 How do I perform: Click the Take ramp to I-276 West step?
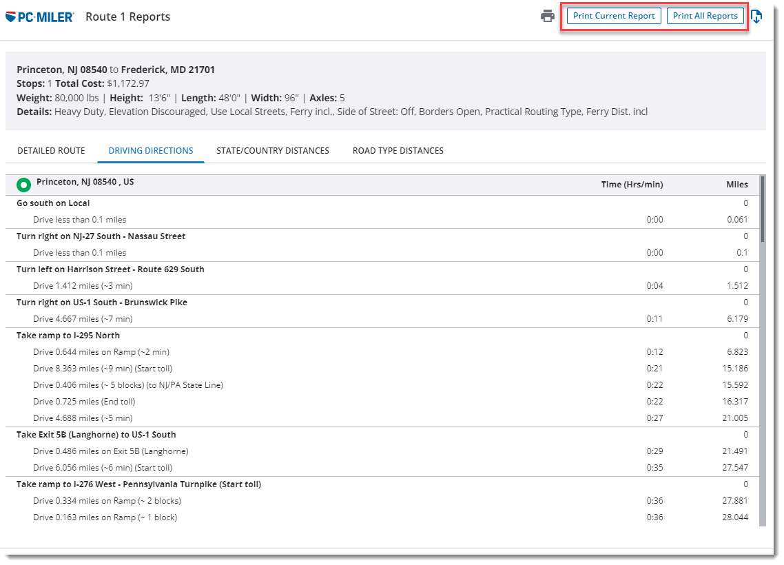pyautogui.click(x=138, y=484)
